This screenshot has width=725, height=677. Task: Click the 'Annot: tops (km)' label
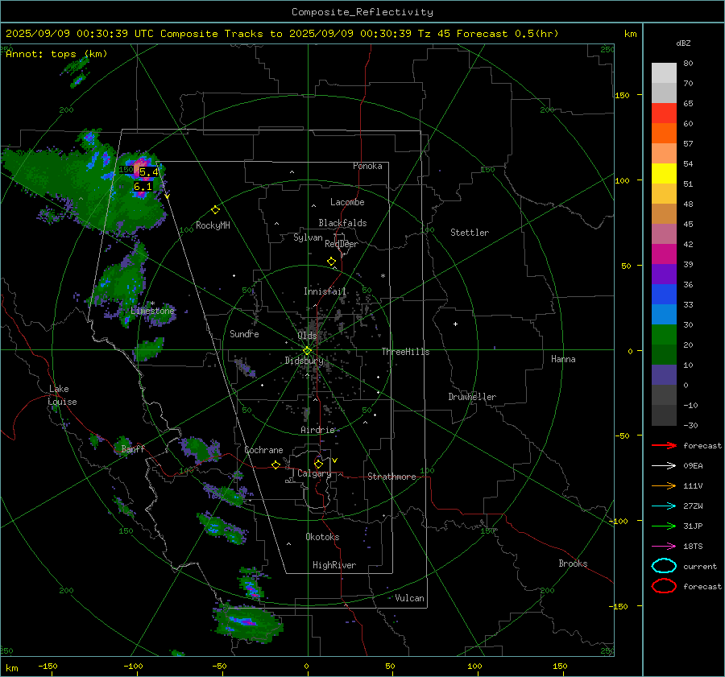click(x=56, y=54)
